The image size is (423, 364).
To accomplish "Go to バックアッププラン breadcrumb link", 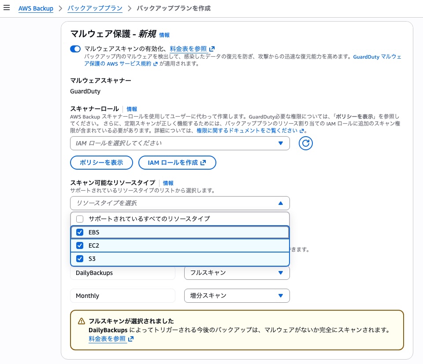I will (x=95, y=8).
